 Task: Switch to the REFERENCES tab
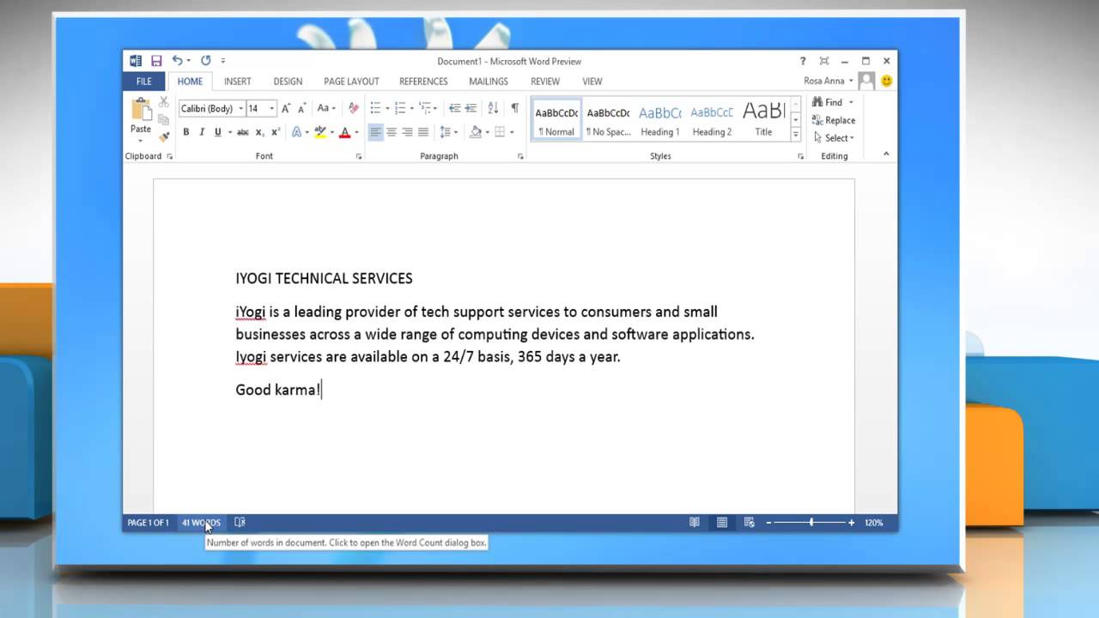tap(423, 82)
